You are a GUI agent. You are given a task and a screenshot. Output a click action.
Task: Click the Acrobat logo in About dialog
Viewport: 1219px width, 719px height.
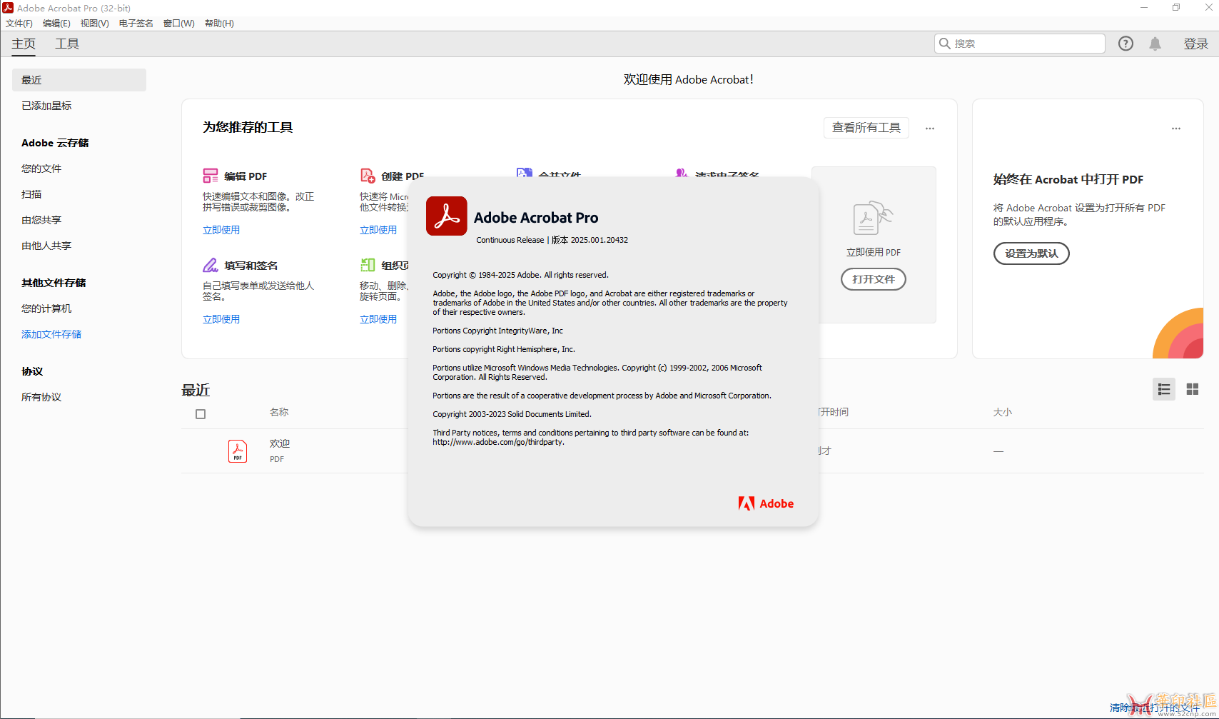point(447,216)
